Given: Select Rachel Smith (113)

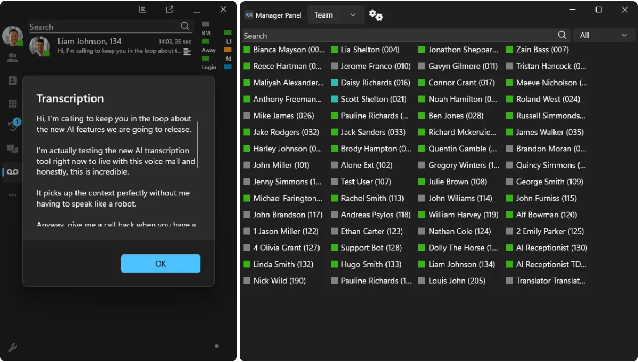Looking at the screenshot, I should pos(367,198).
